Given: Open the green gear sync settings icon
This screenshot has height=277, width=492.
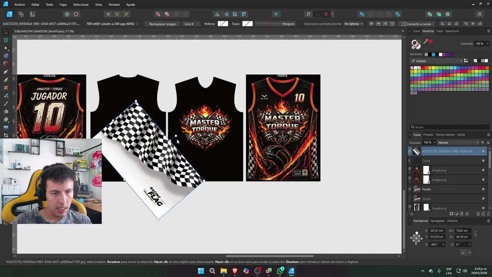Looking at the screenshot, I should 67,14.
